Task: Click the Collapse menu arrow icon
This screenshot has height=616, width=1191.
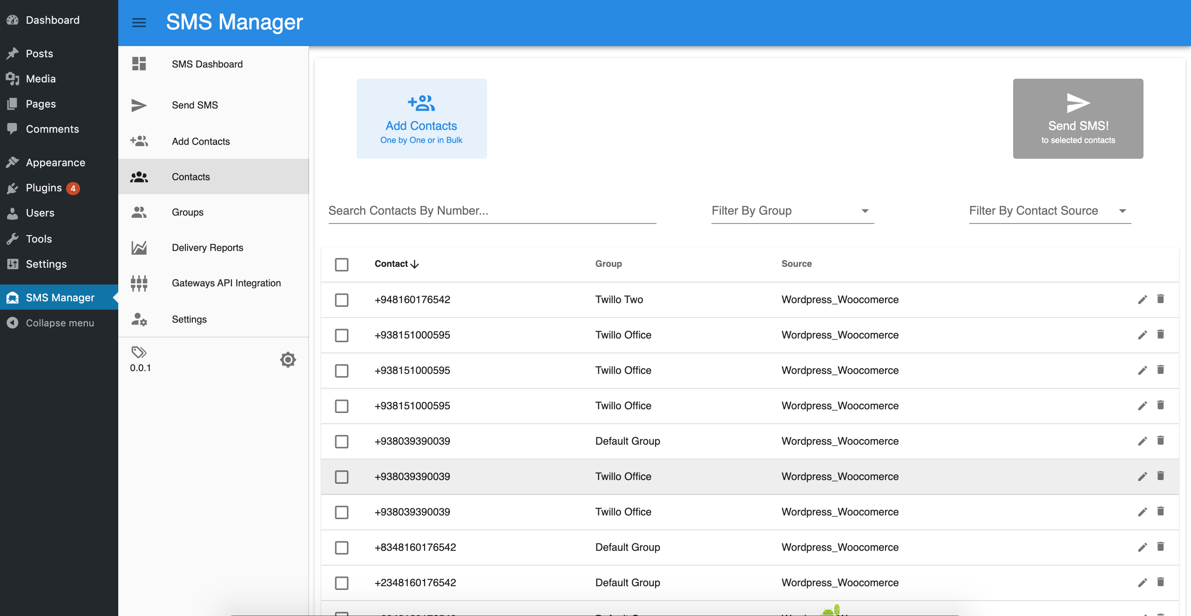Action: tap(13, 323)
